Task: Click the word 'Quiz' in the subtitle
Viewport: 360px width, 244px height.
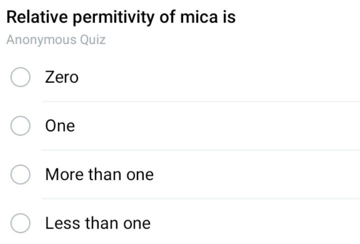Action: 93,40
